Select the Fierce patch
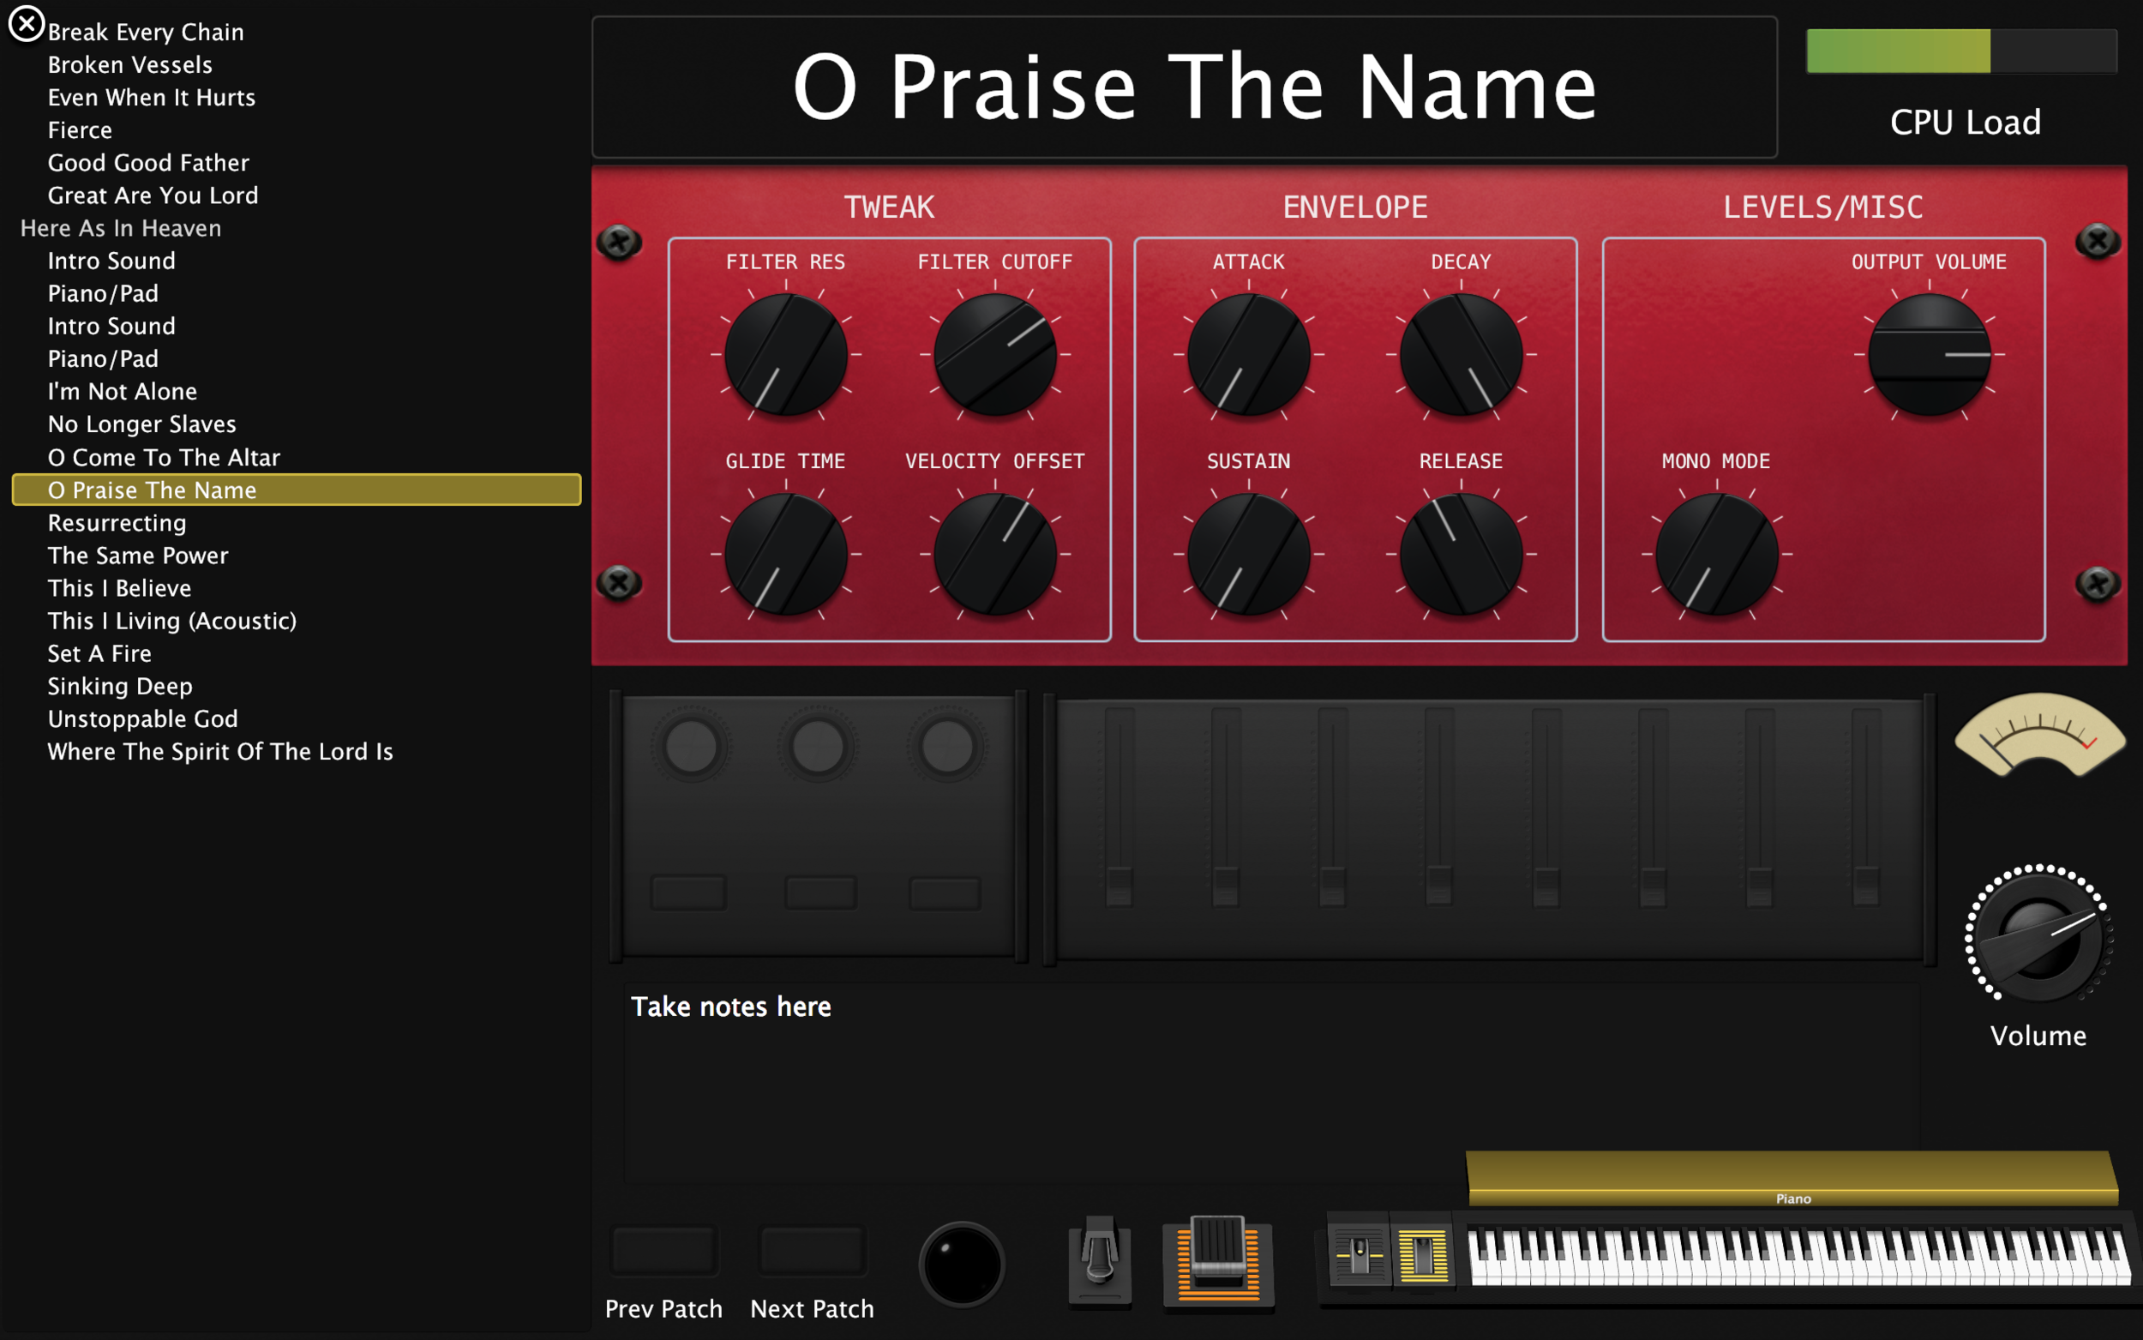2143x1340 pixels. point(80,130)
